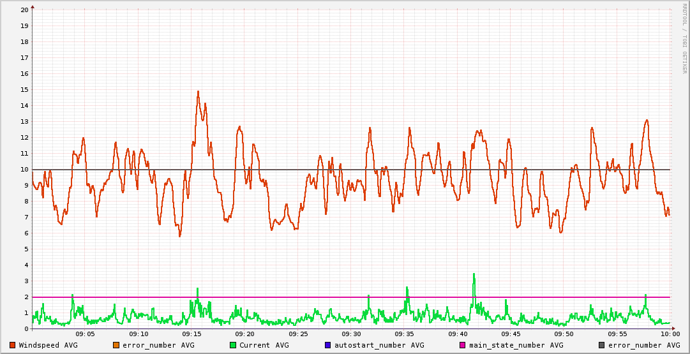Click the dark gray error_number legend swatch
This screenshot has width=690, height=354.
(x=601, y=345)
